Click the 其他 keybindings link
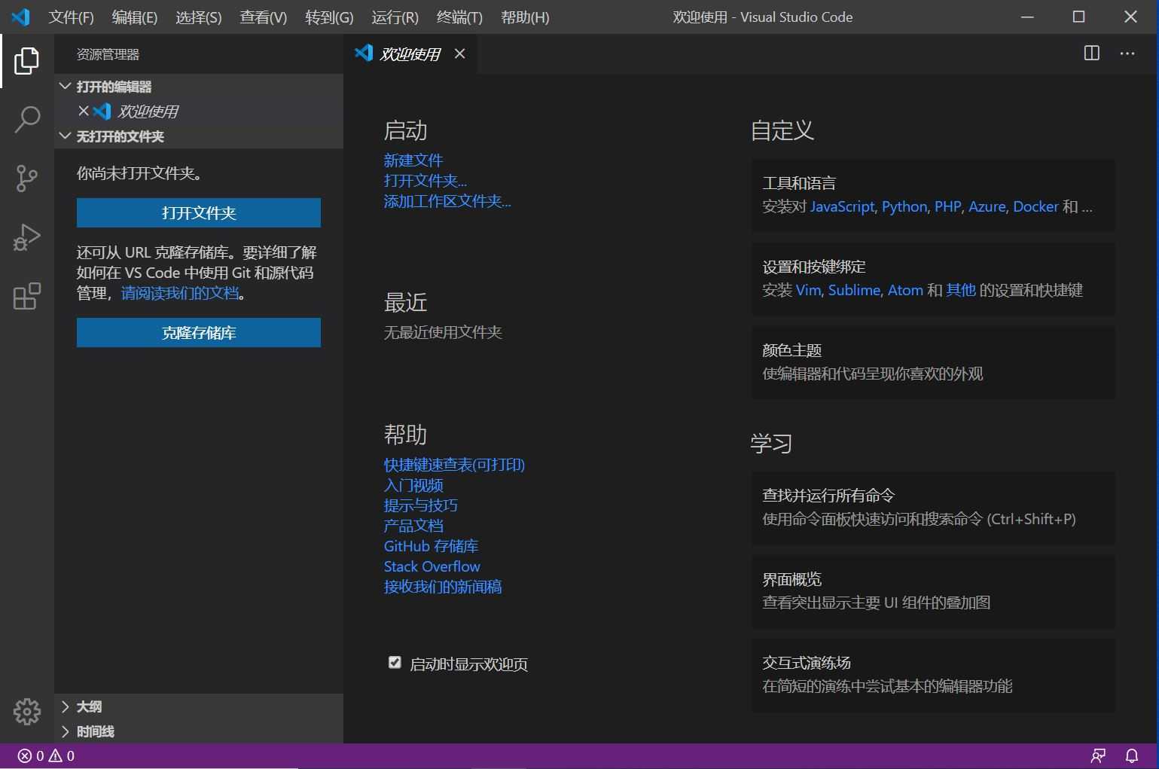The image size is (1159, 769). pyautogui.click(x=961, y=290)
